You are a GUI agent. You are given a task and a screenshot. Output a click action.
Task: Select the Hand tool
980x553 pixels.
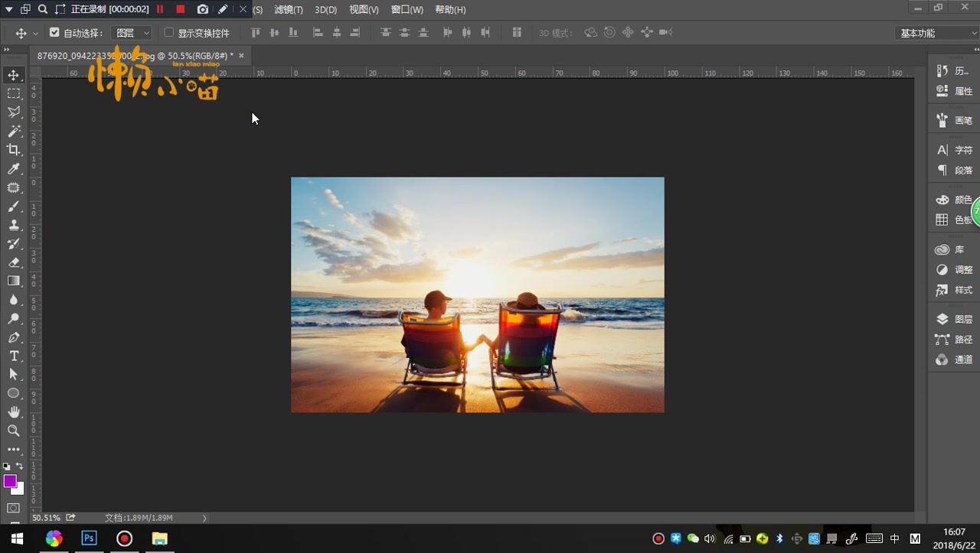click(x=14, y=412)
